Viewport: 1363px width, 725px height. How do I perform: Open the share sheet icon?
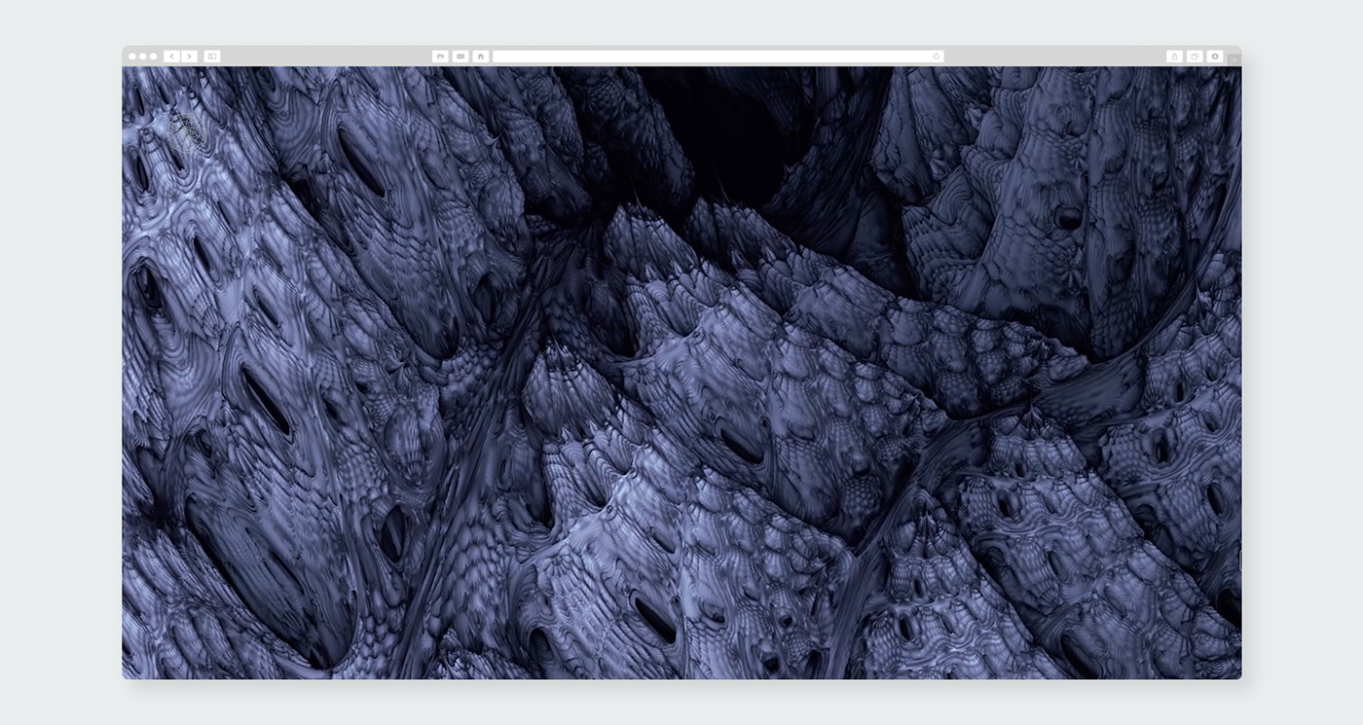click(x=1174, y=56)
